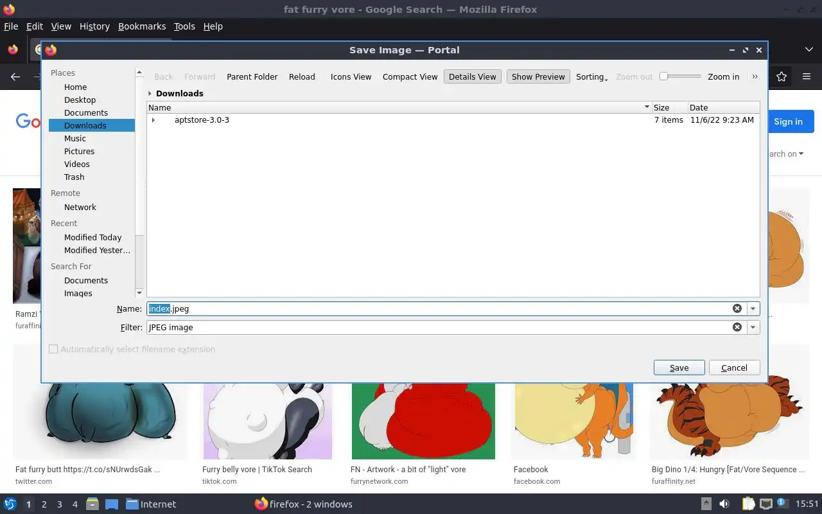Click the Firefox icon in the pinned tab
This screenshot has width=822, height=514.
[x=12, y=49]
